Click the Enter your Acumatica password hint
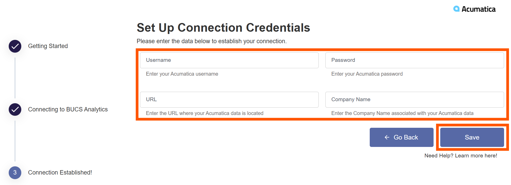This screenshot has width=511, height=185. click(367, 74)
